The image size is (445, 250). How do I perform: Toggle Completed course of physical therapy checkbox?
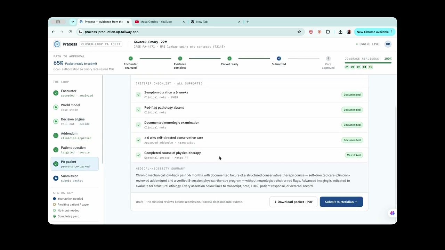coord(138,155)
